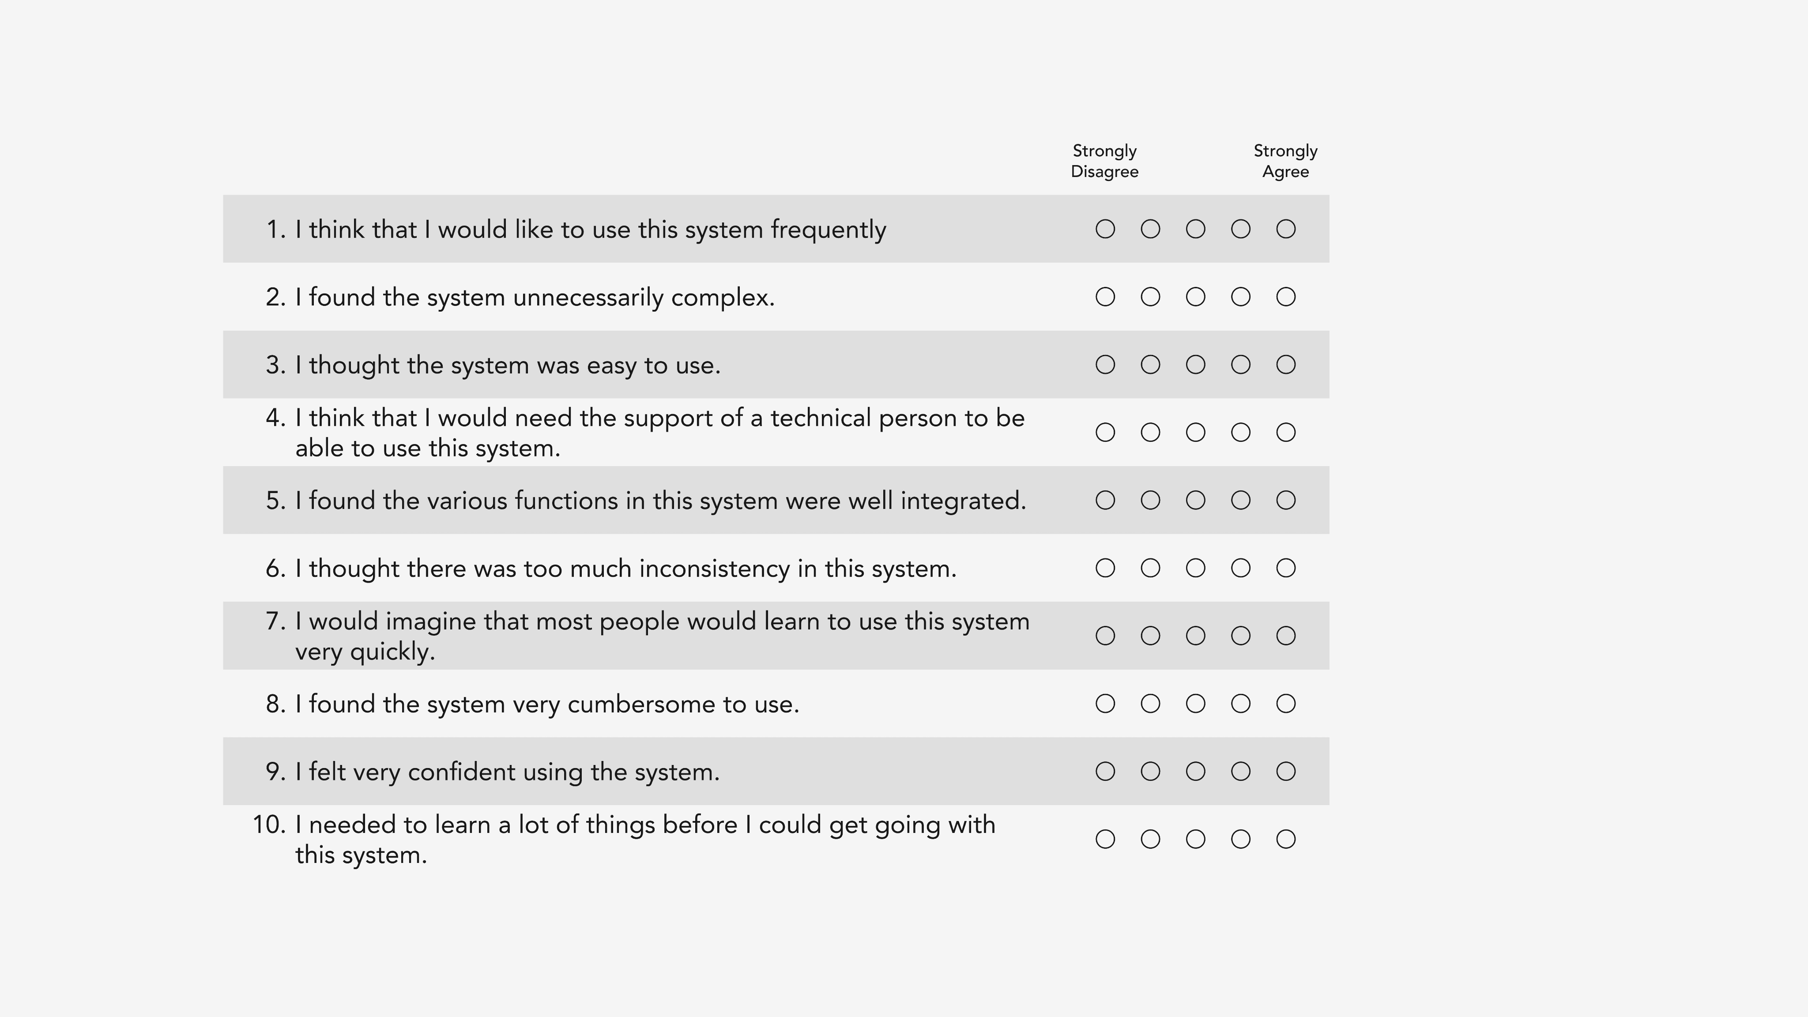Select Strongly Disagree for question 1
Viewport: 1808px width, 1017px height.
pos(1105,229)
